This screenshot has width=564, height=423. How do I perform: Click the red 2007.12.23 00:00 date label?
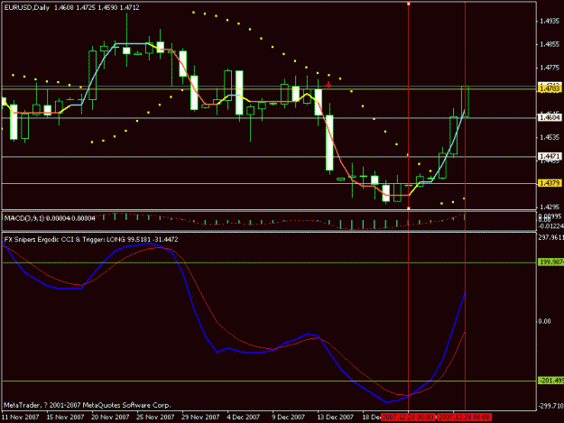click(408, 418)
